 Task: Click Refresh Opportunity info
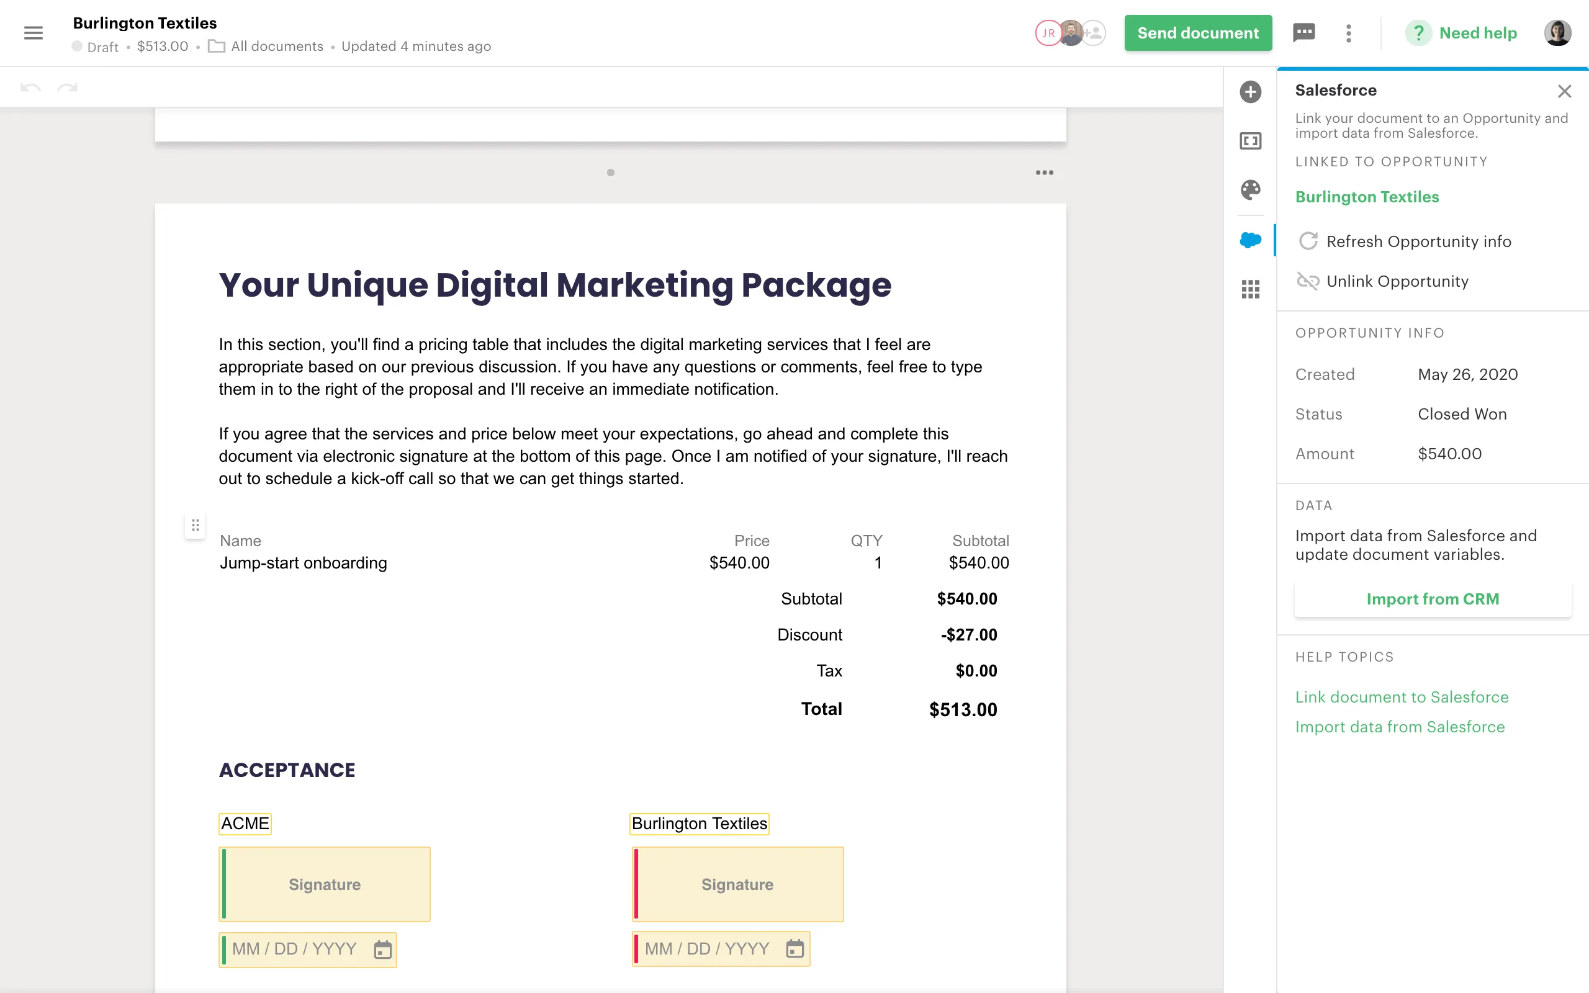(1405, 241)
